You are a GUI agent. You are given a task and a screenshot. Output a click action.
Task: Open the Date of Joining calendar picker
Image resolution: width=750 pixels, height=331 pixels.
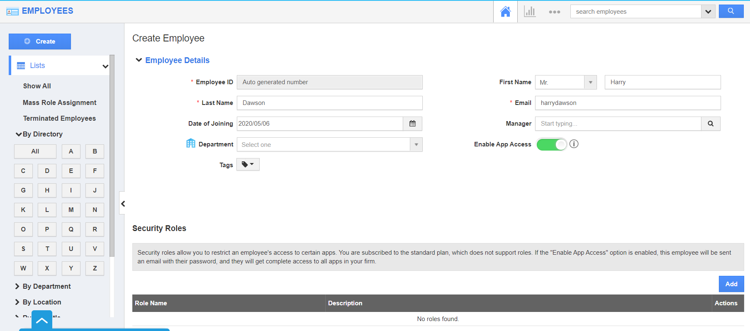pyautogui.click(x=412, y=124)
